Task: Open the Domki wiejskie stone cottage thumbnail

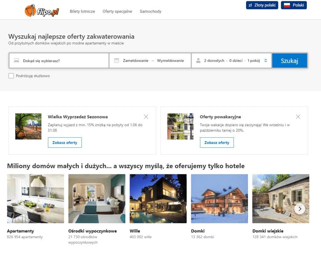Action: [x=281, y=199]
